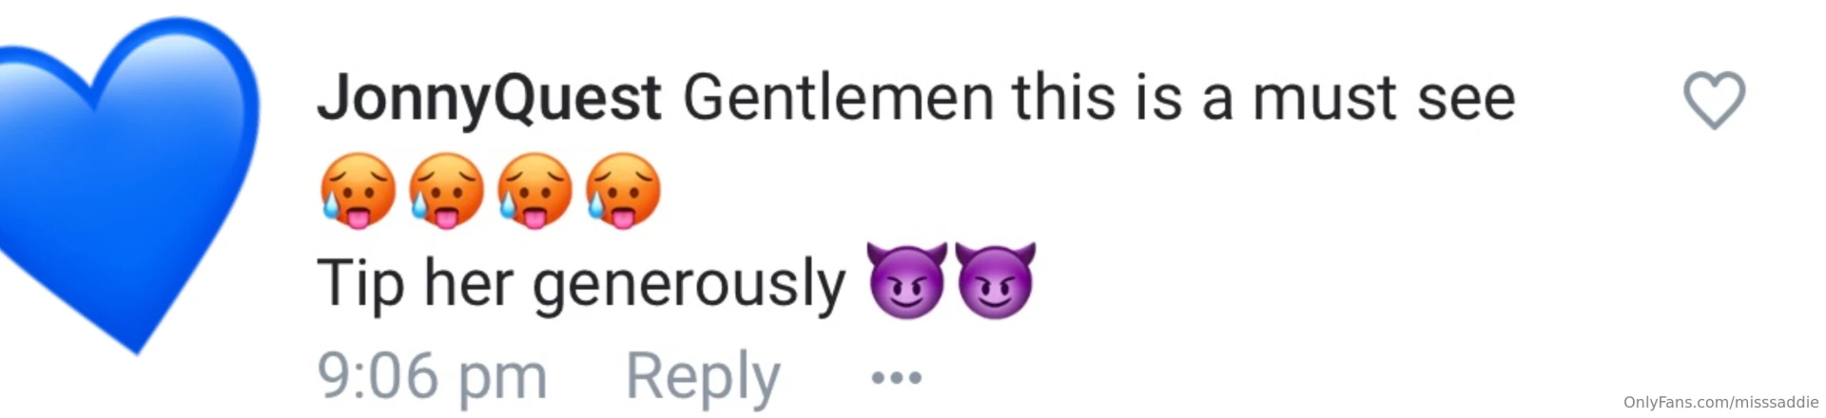
Task: Open JonnyQuest's profile from the username
Action: pos(489,98)
